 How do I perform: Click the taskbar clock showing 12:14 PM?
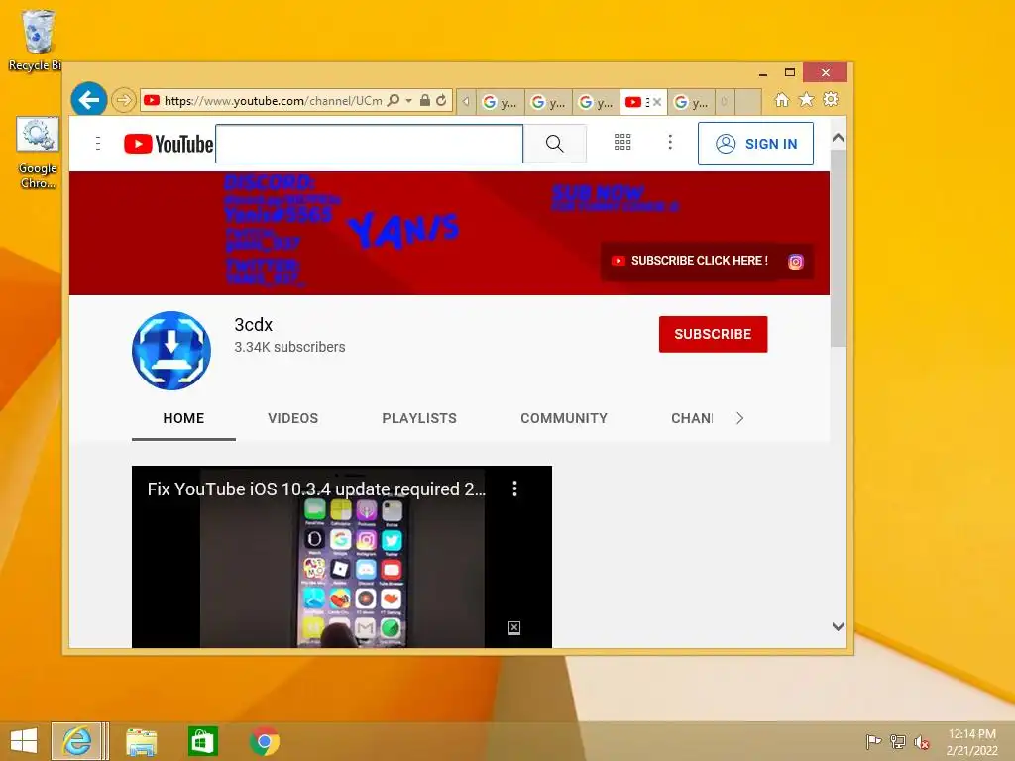(971, 742)
